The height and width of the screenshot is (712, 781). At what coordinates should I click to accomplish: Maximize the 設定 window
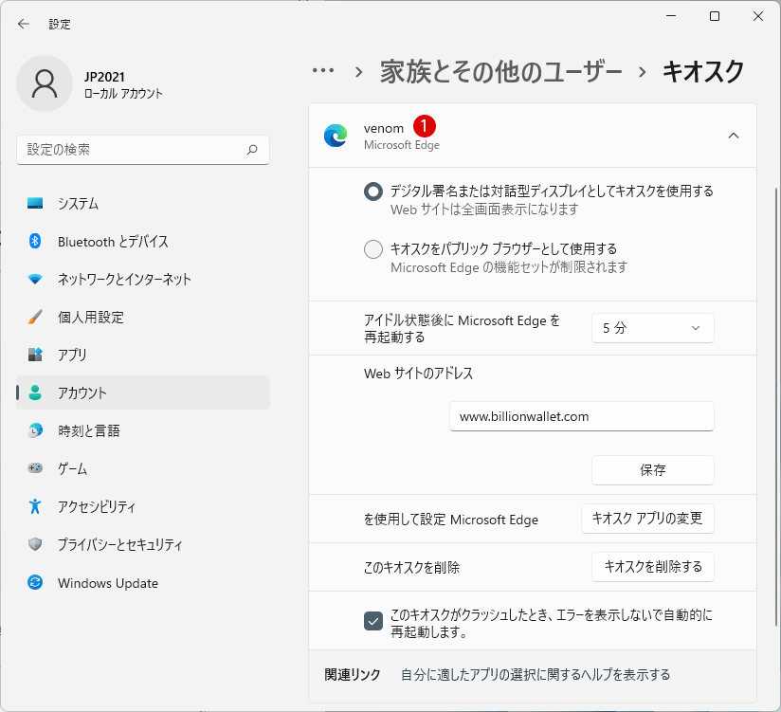(715, 16)
